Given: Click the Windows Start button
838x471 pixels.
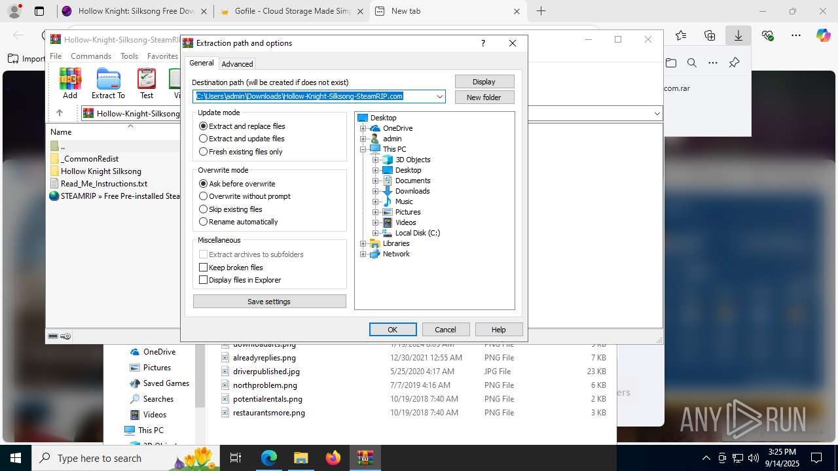Looking at the screenshot, I should [x=15, y=458].
